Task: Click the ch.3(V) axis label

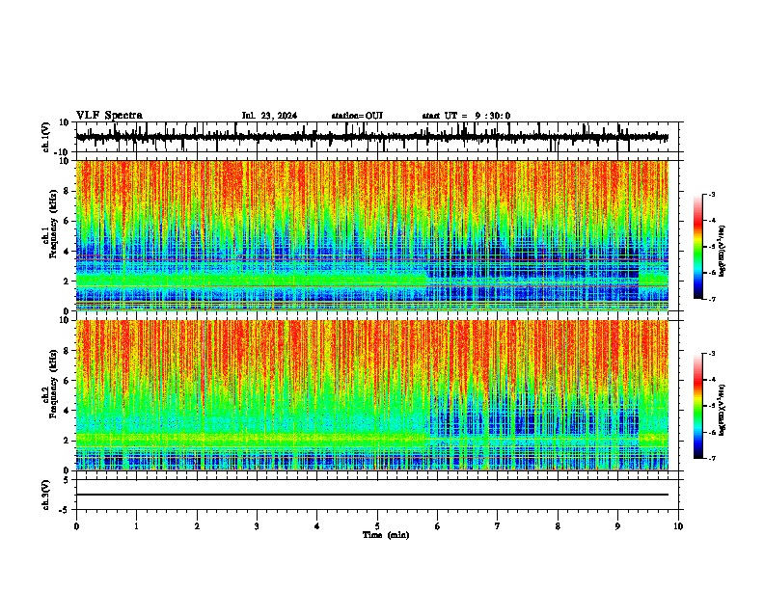Action: click(46, 495)
